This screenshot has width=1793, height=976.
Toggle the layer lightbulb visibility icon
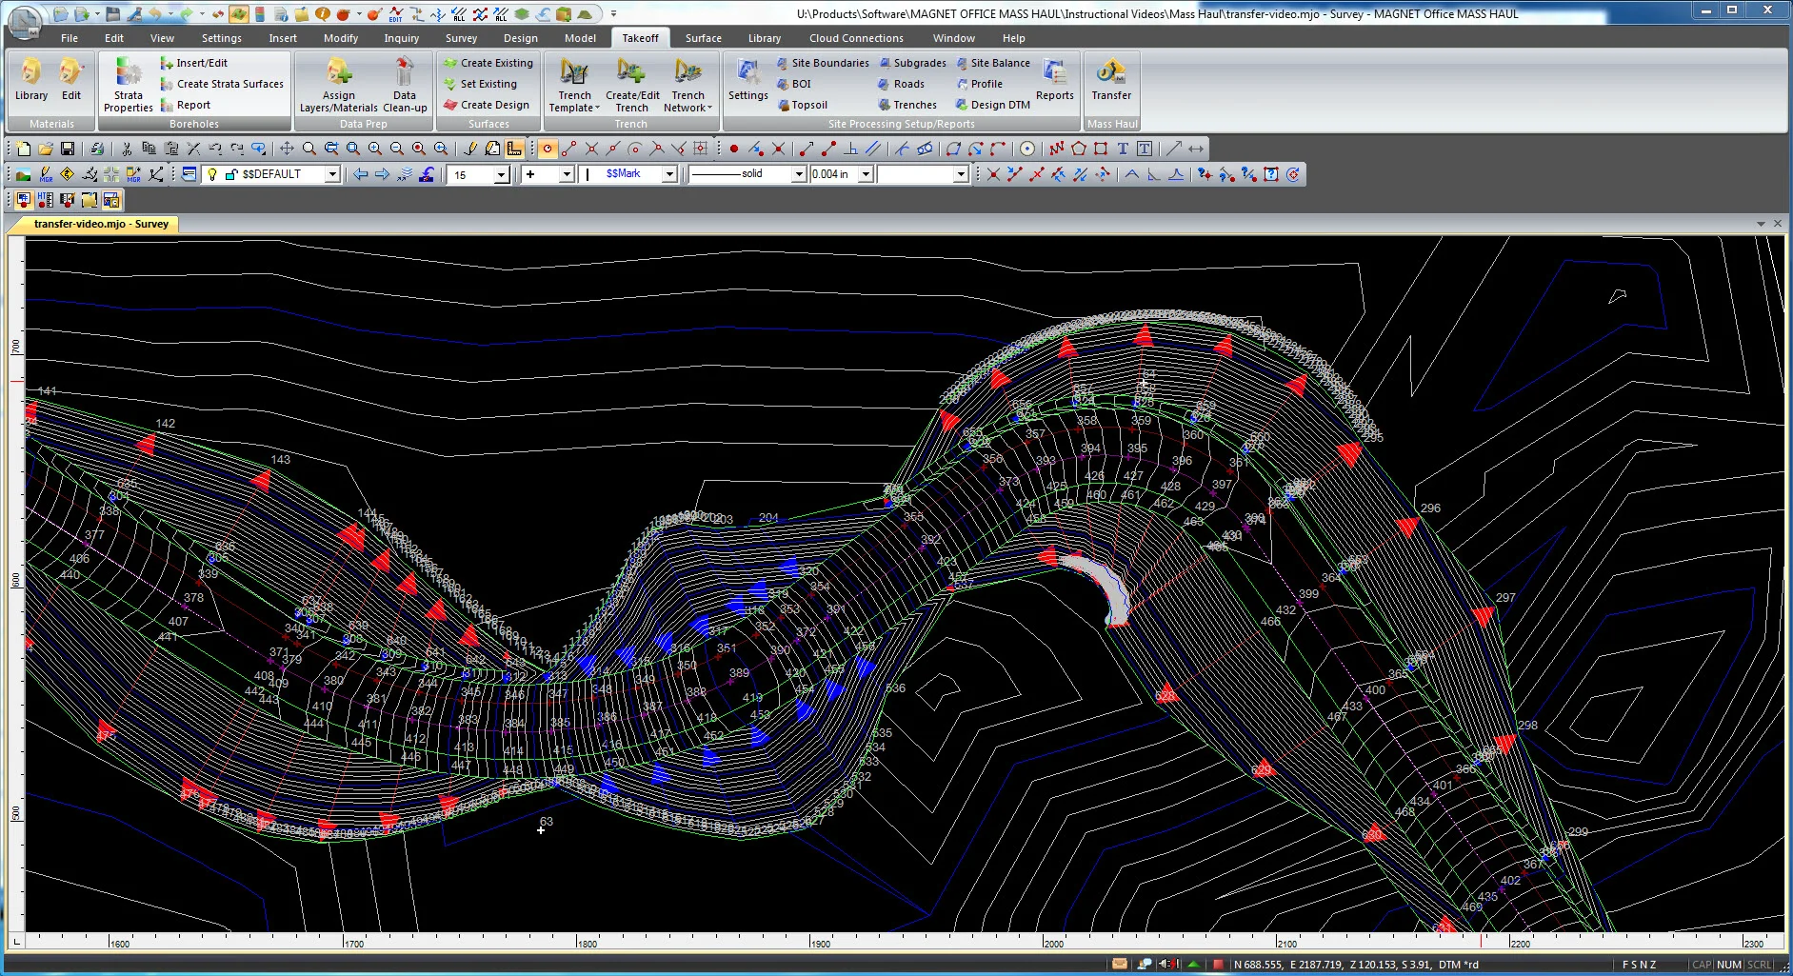(212, 174)
